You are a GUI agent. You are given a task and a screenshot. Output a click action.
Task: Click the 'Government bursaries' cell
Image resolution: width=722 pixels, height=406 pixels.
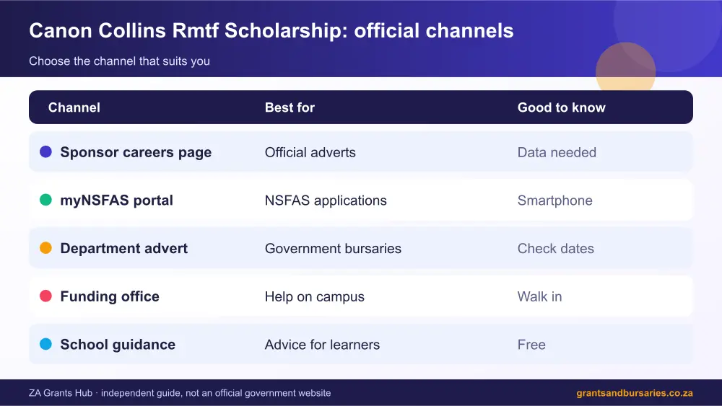tap(333, 249)
